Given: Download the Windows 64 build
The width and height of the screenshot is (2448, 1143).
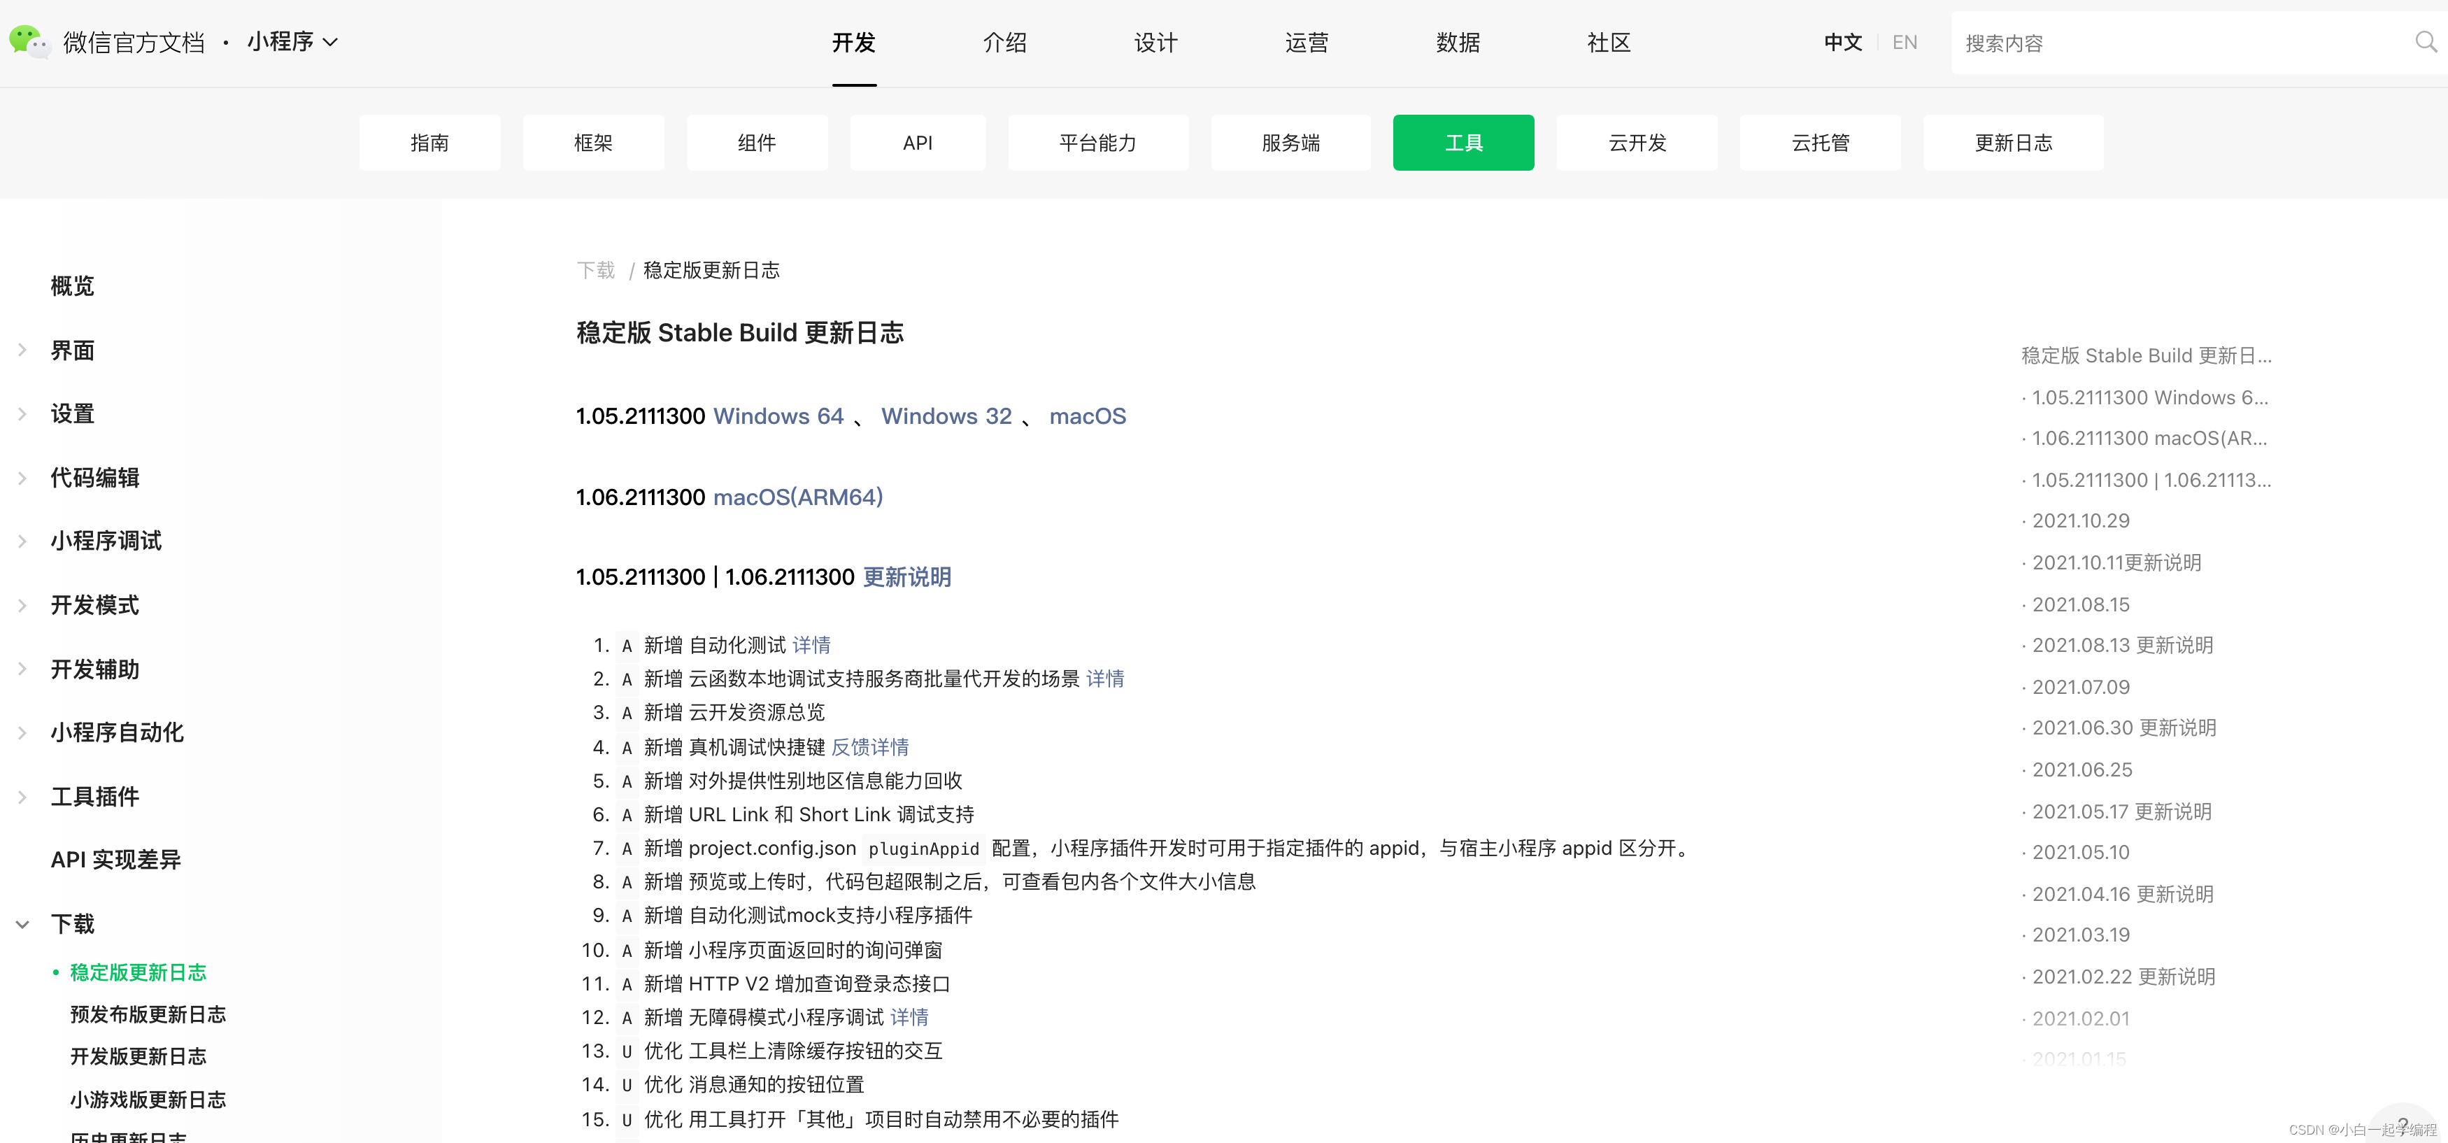Looking at the screenshot, I should click(x=778, y=416).
